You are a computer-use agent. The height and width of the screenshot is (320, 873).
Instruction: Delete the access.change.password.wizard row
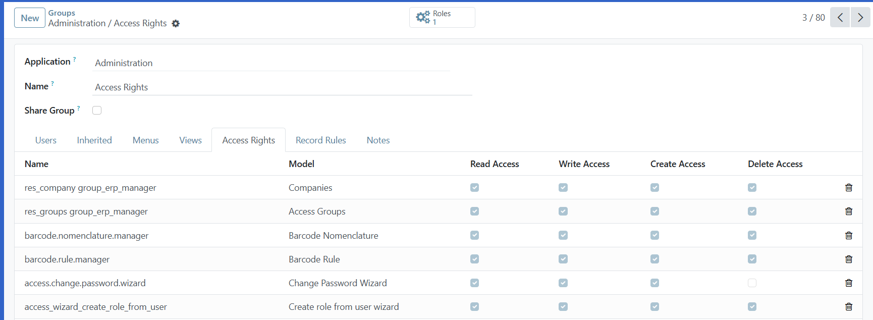tap(849, 283)
